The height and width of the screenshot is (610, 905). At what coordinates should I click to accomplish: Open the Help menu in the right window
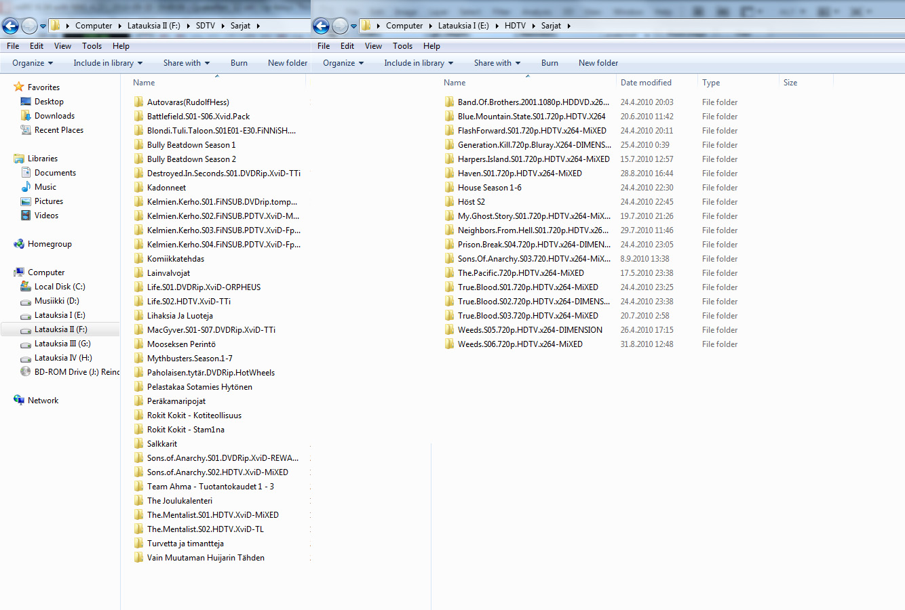coord(432,46)
